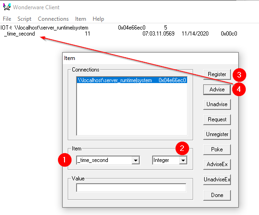Click the Unadvise button
This screenshot has width=259, height=215.
tap(217, 104)
